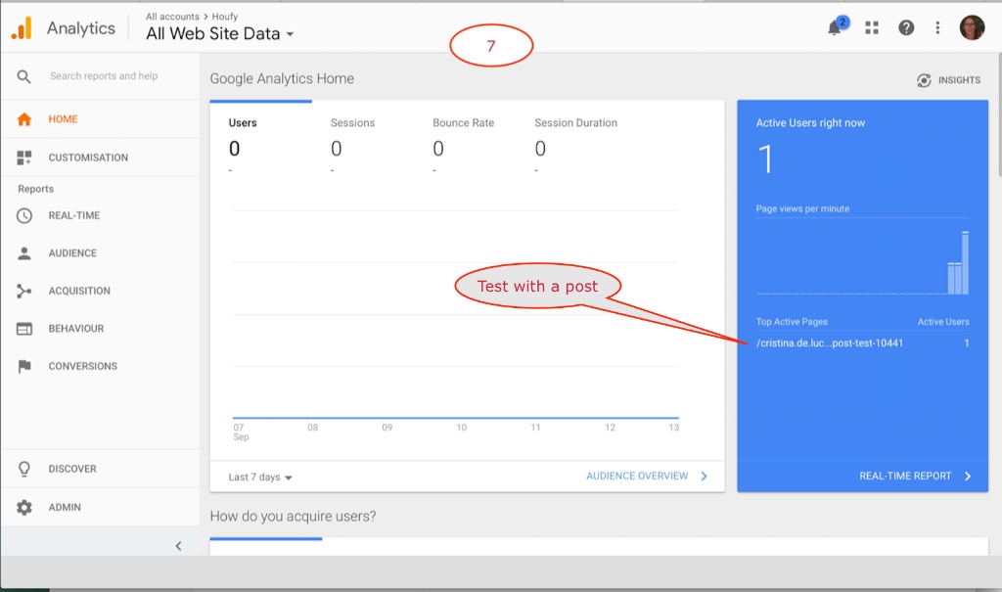Open the Last 7 days date dropdown
Image resolution: width=1002 pixels, height=592 pixels.
pyautogui.click(x=260, y=478)
